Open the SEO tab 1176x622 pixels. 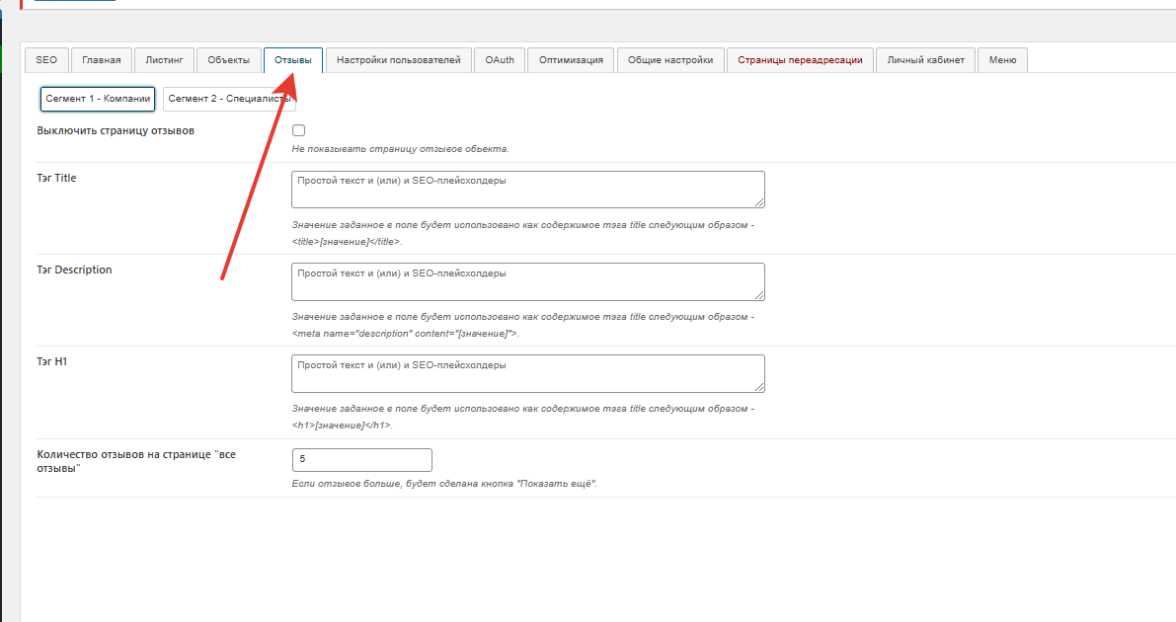coord(46,60)
